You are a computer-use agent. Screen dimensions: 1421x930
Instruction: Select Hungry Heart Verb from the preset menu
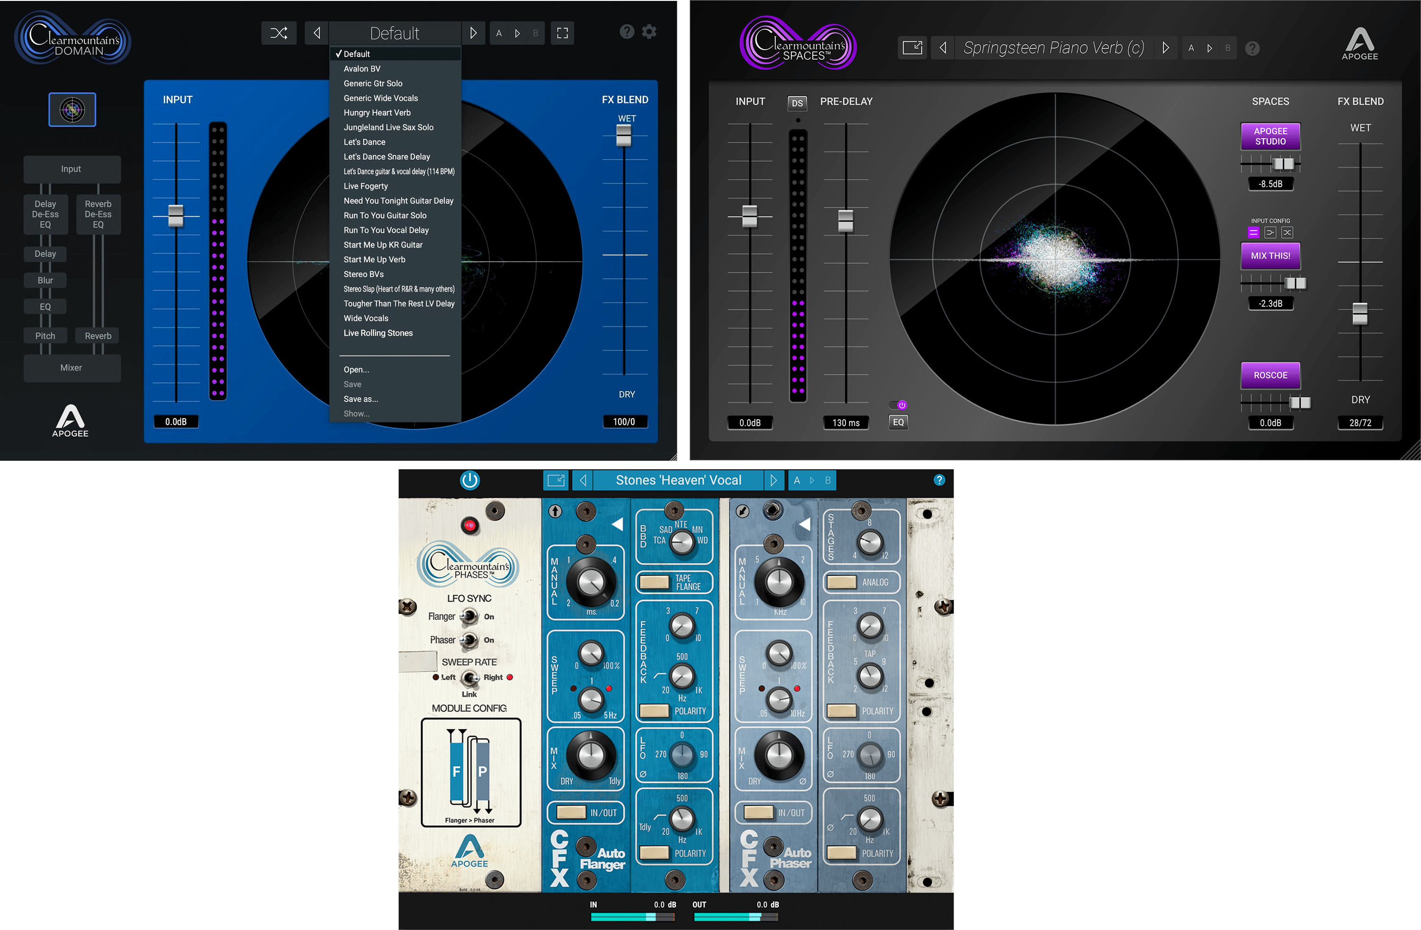click(377, 112)
